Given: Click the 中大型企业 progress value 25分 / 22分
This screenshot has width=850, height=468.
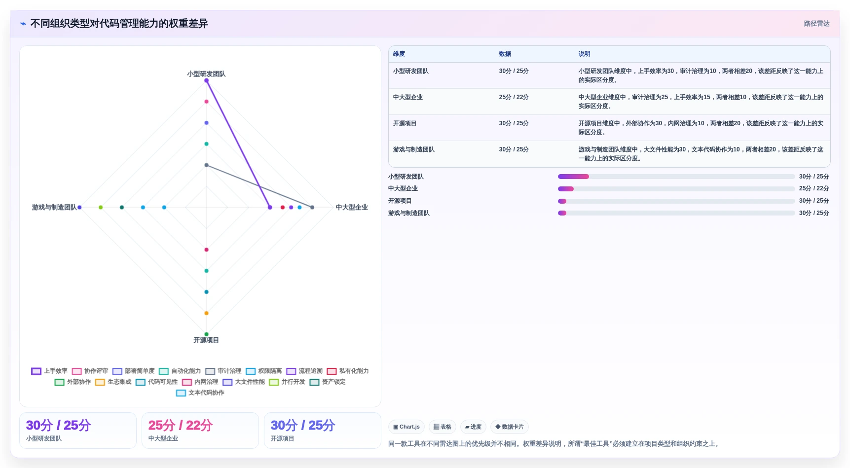Looking at the screenshot, I should (814, 189).
